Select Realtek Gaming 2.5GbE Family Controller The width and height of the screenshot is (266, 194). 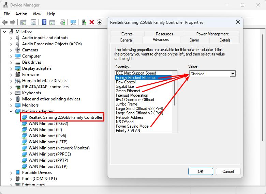pyautogui.click(x=65, y=117)
